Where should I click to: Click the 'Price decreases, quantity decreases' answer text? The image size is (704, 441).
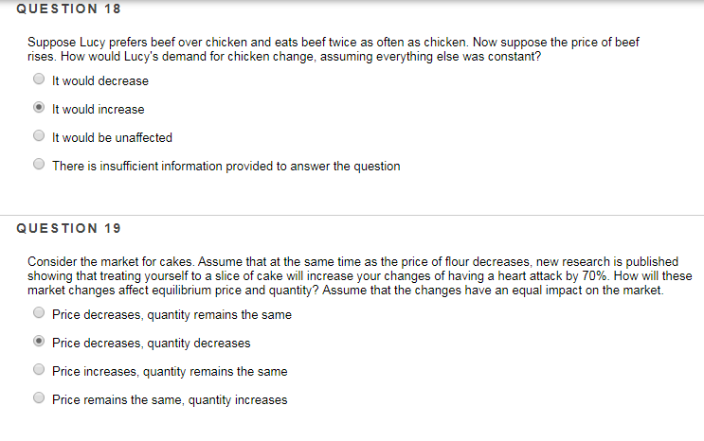[152, 344]
